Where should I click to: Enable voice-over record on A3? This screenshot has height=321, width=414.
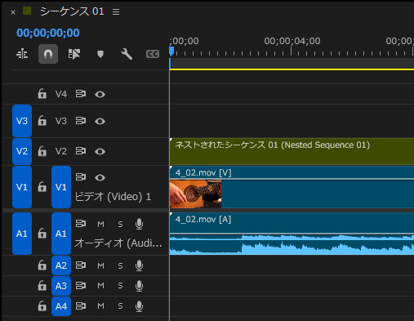139,286
